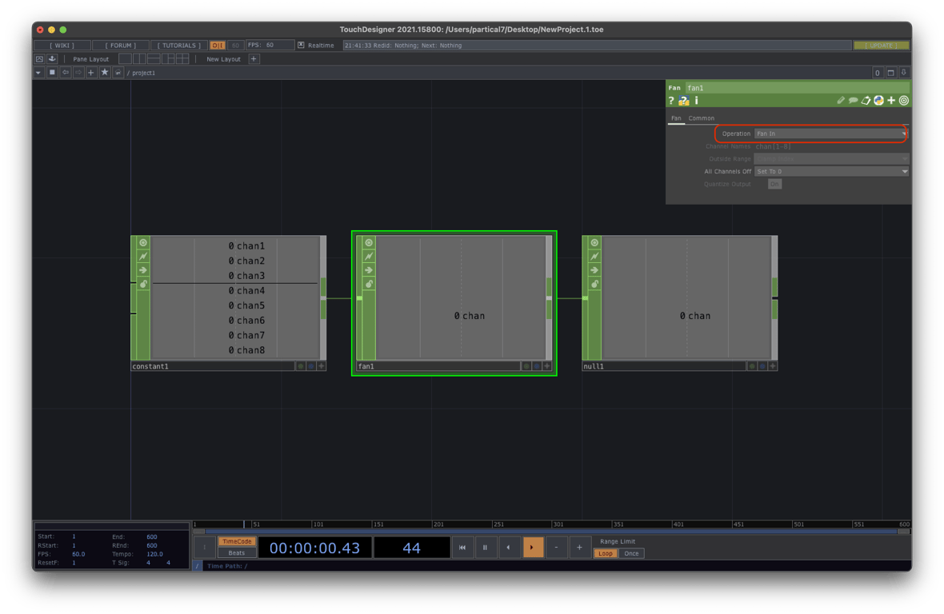Click the back arrow in pane bar
Screen dimensions: 944x614
point(66,73)
